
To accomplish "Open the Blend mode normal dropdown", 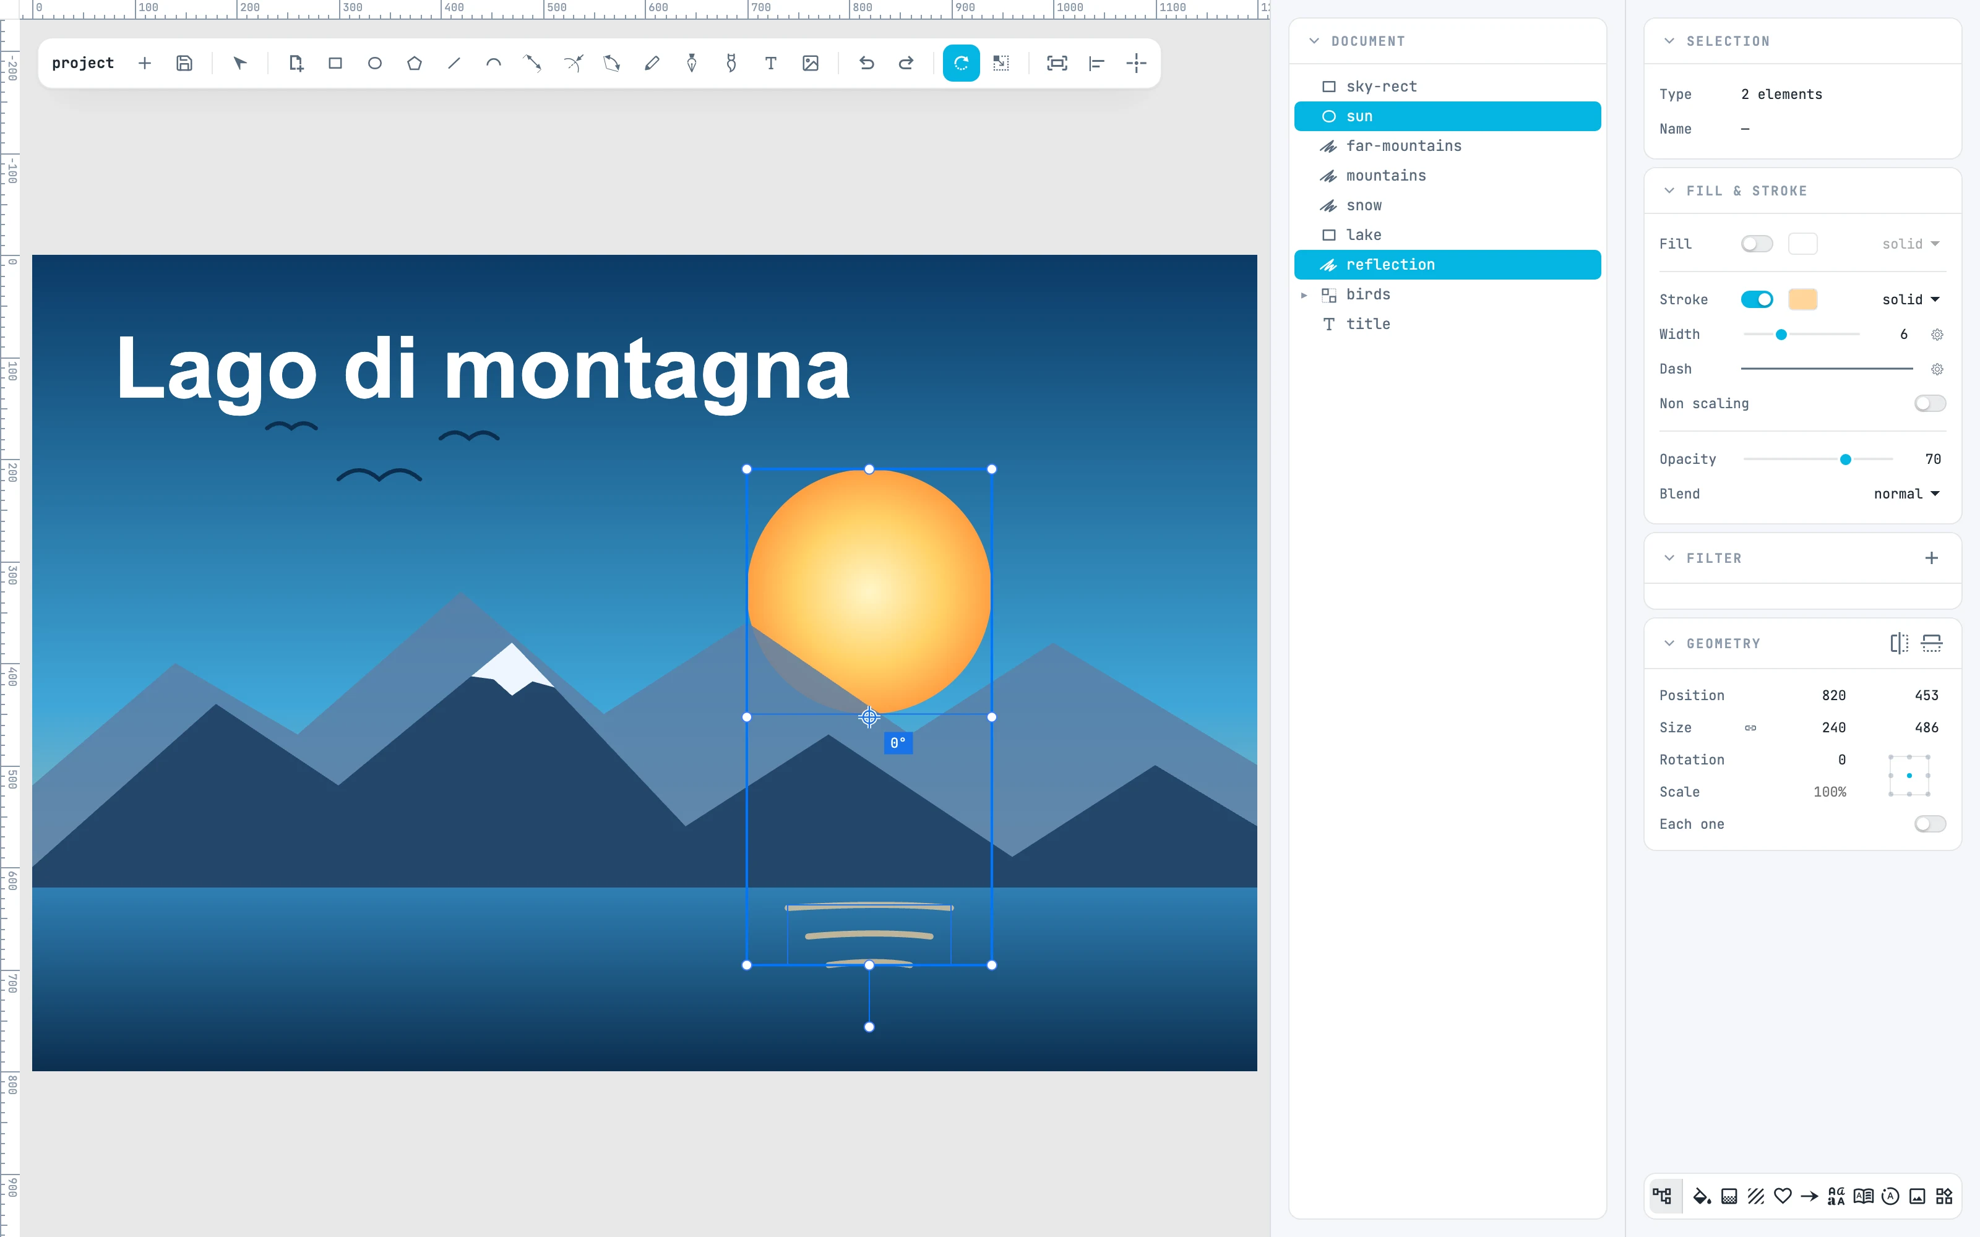I will 1906,494.
